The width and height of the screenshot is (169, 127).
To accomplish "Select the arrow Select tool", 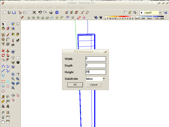I will coord(3,24).
